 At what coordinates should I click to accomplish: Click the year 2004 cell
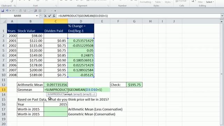pos(12,55)
